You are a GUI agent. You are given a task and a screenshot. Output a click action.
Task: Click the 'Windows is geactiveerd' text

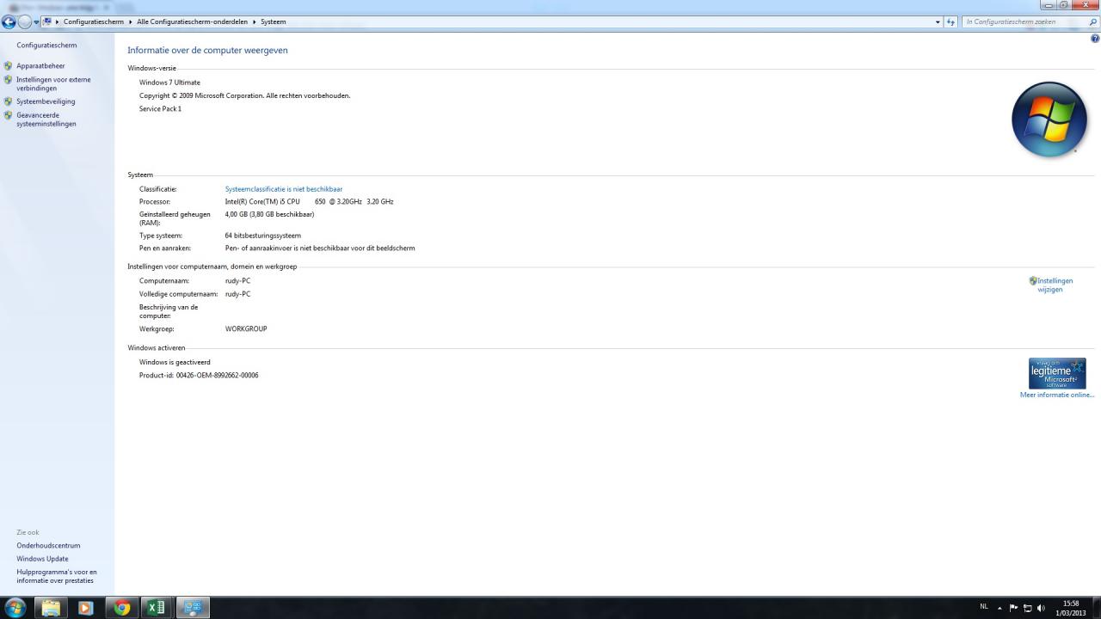coord(175,363)
